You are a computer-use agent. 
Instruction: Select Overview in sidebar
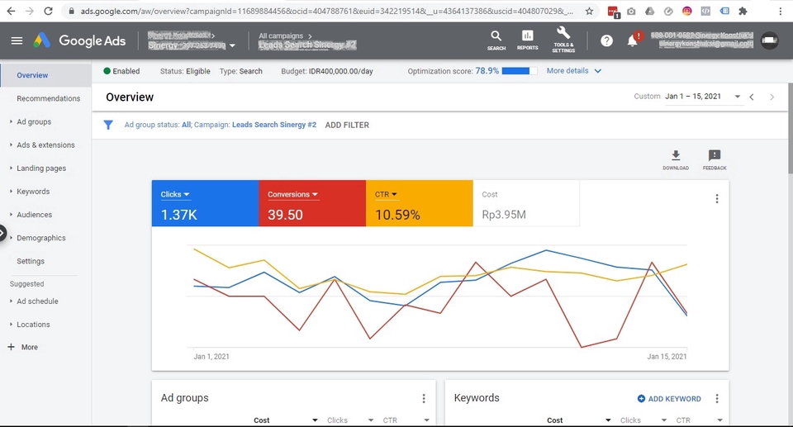point(32,75)
